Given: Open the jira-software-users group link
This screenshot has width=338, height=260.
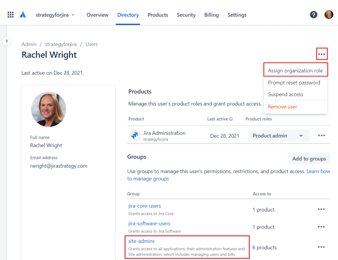Looking at the screenshot, I should point(149,224).
